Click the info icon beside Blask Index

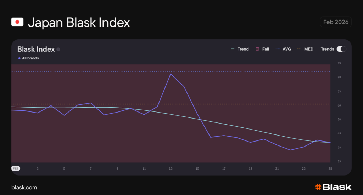58,50
